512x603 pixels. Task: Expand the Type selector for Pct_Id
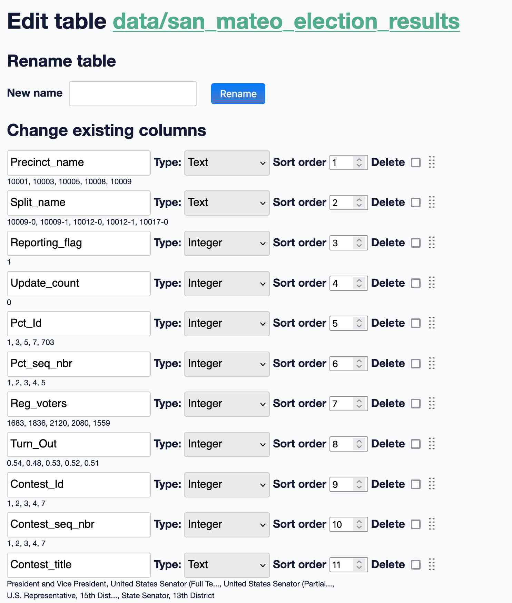coord(227,324)
